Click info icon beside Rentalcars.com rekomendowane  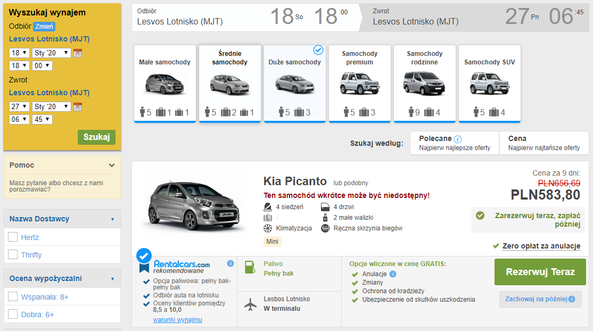(x=230, y=263)
